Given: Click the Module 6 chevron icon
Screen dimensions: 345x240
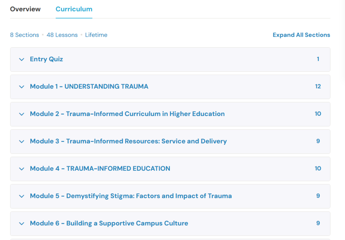Looking at the screenshot, I should pos(22,224).
